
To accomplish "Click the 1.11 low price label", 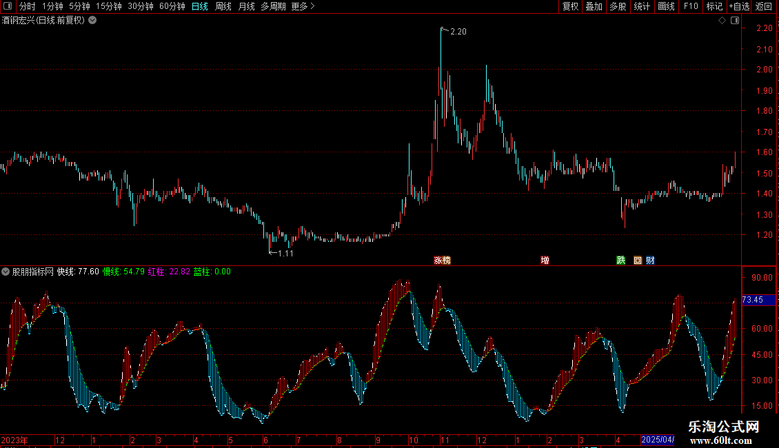I will (285, 254).
